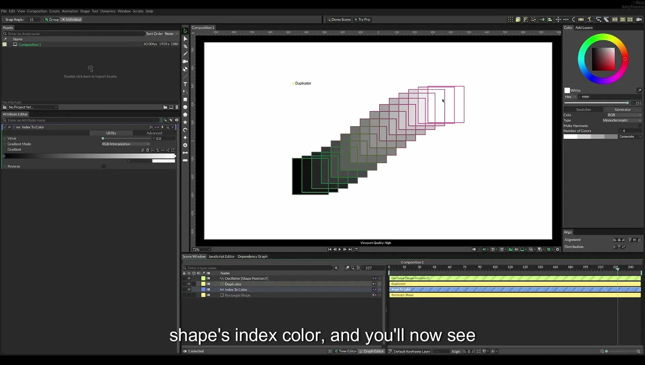Open the Type Monochromatic dropdown
Image resolution: width=645 pixels, height=365 pixels.
622,120
